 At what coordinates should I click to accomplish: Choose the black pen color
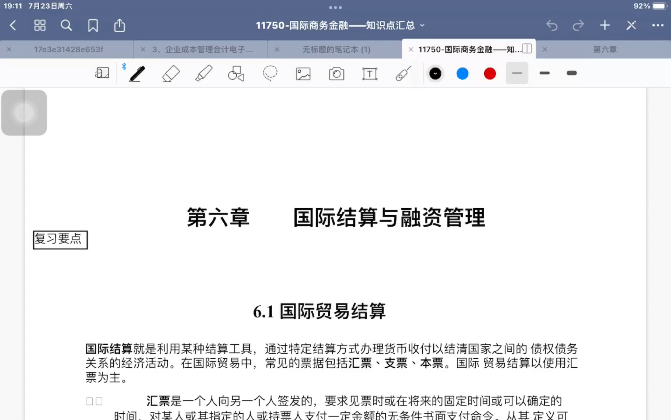[x=435, y=73]
